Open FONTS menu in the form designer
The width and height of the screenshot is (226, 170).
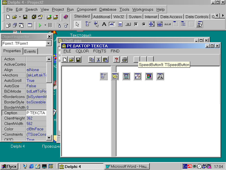100,51
